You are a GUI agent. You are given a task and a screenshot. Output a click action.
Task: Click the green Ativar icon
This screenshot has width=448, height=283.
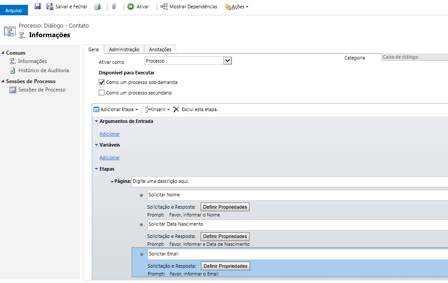tap(131, 7)
